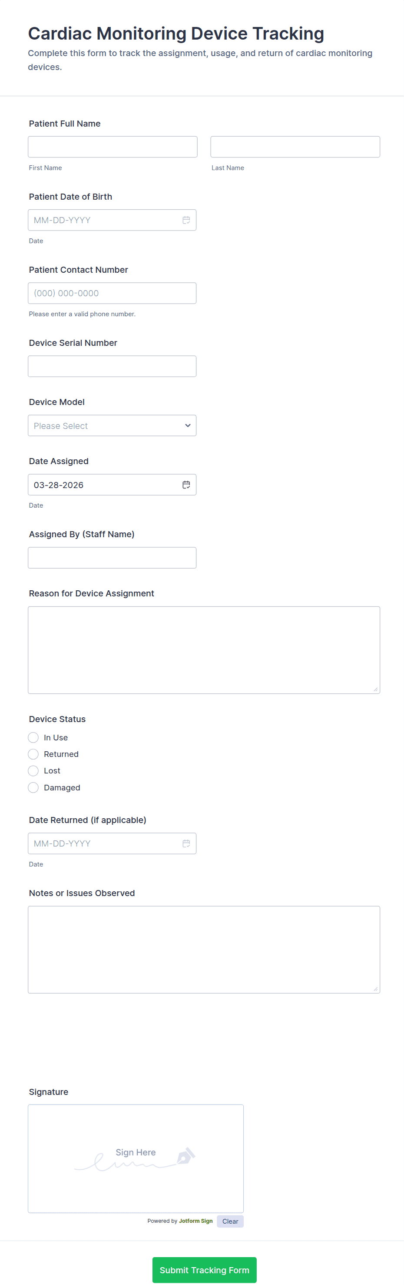Focus the Assigned By staff name field
The image size is (404, 1285).
pyautogui.click(x=112, y=558)
